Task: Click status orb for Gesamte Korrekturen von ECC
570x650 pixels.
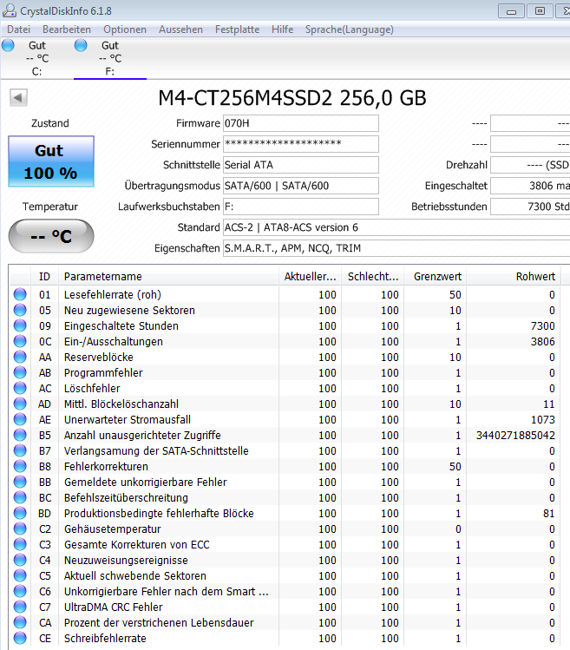Action: click(20, 544)
